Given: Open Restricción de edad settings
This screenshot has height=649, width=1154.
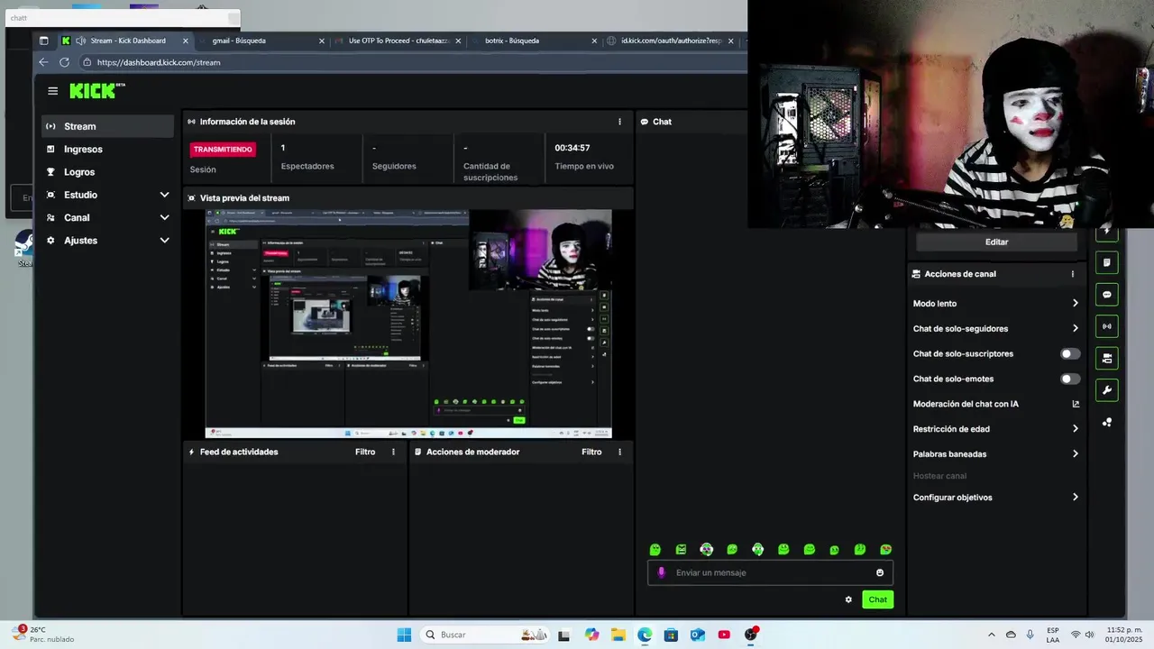Looking at the screenshot, I should click(x=995, y=429).
